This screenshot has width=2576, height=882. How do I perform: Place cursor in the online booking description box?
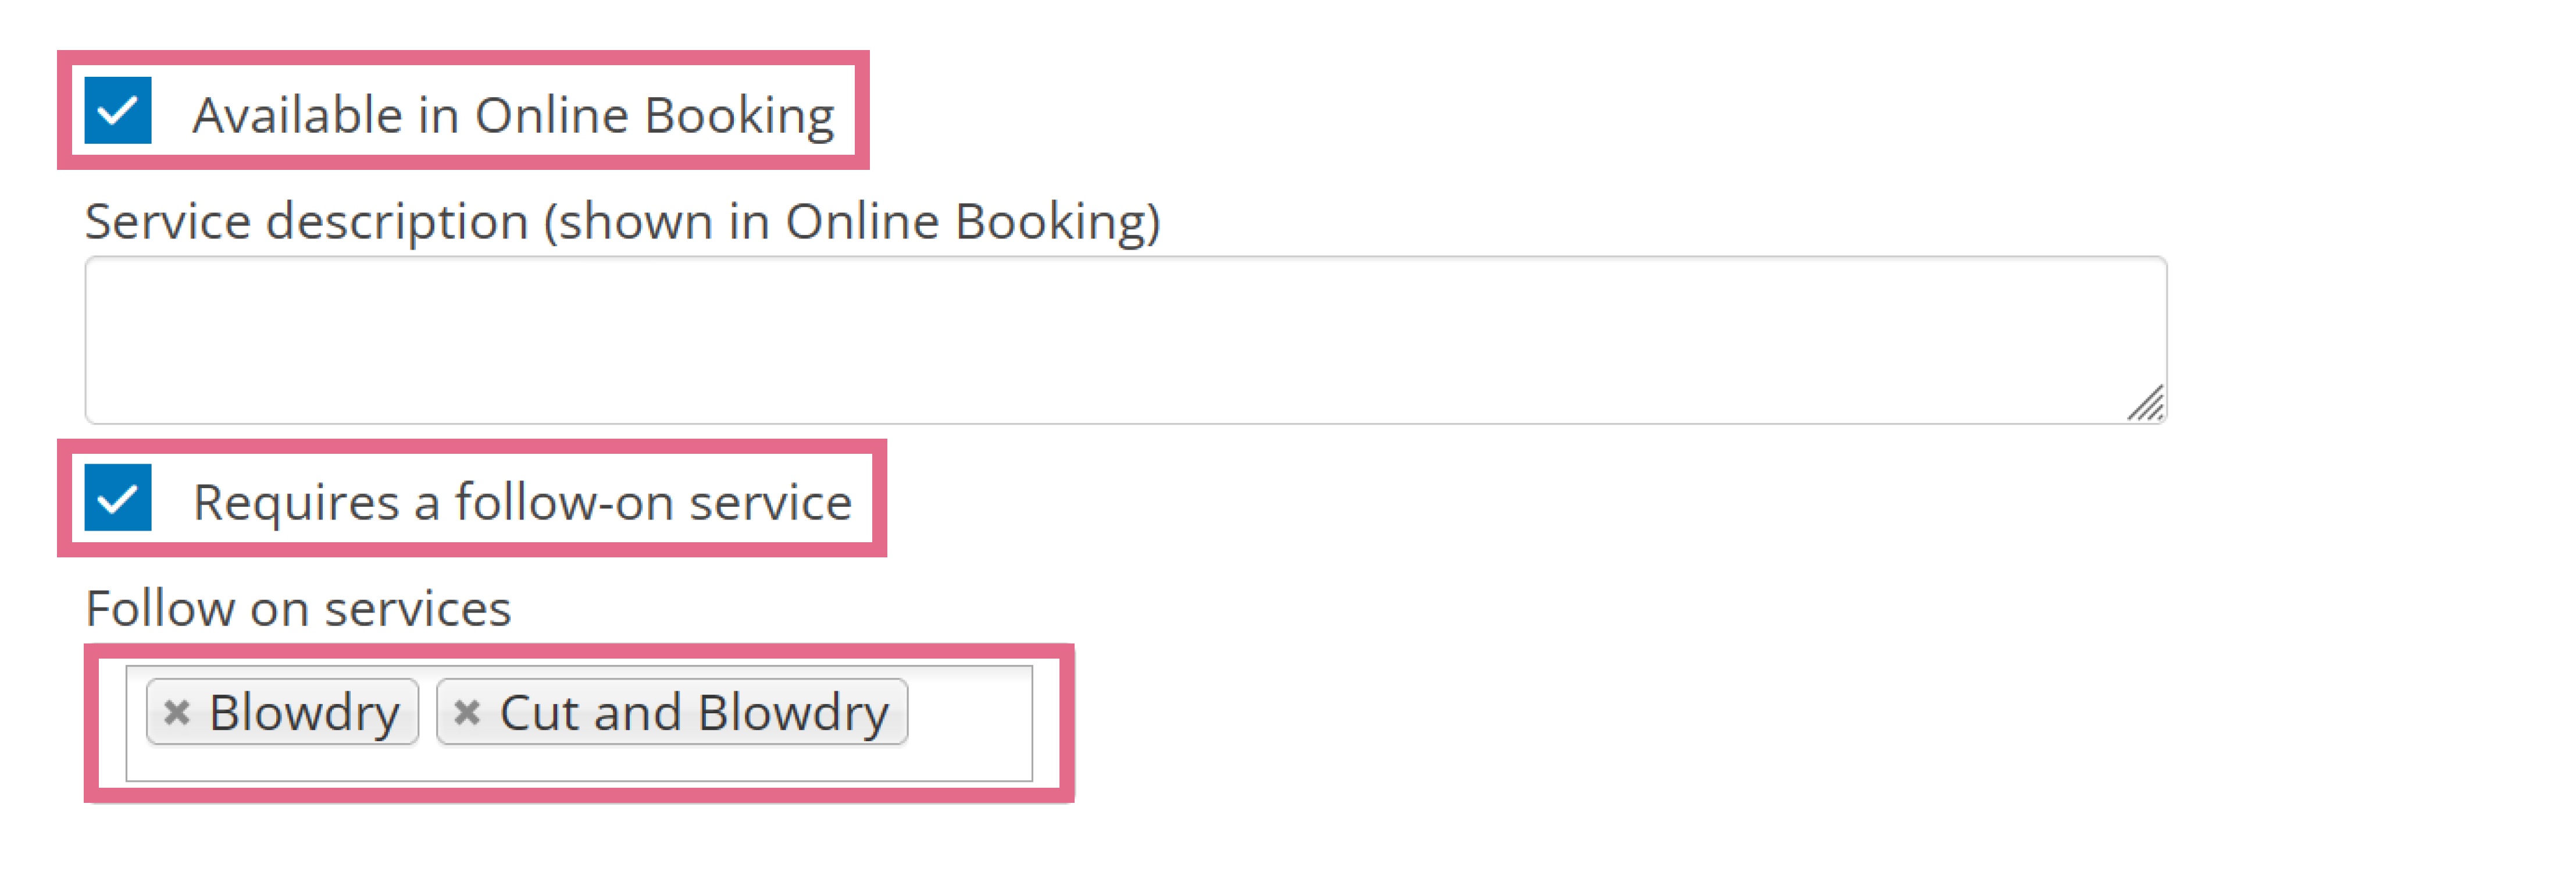(x=1126, y=340)
